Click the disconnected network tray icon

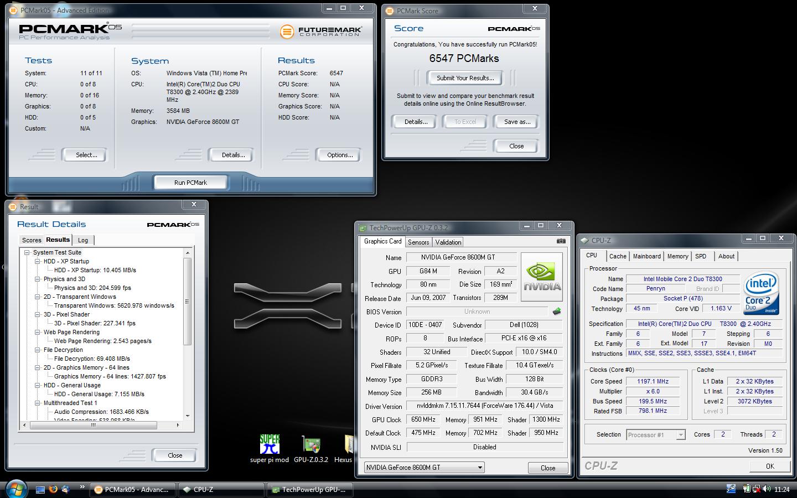pos(756,489)
